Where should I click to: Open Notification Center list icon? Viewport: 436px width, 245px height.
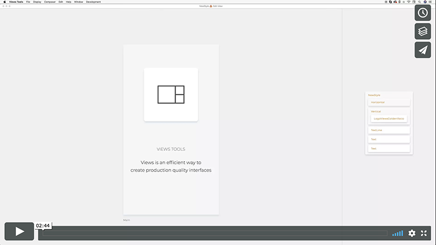pos(430,2)
